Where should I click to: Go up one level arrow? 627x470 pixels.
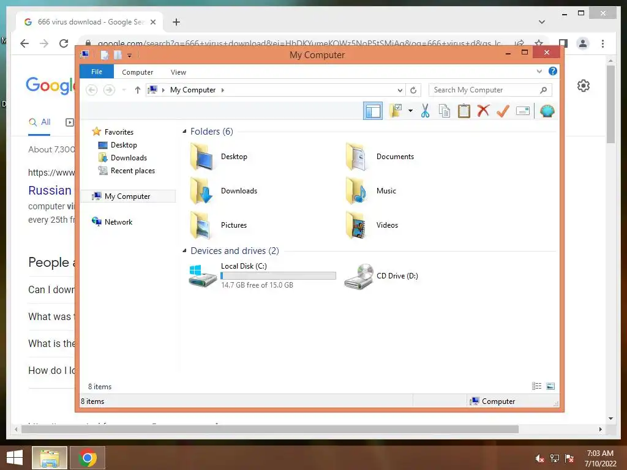coord(138,90)
